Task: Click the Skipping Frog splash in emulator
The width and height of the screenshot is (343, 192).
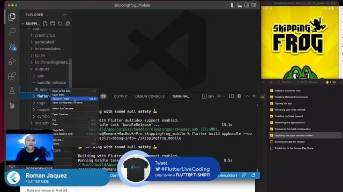Action: pyautogui.click(x=300, y=43)
